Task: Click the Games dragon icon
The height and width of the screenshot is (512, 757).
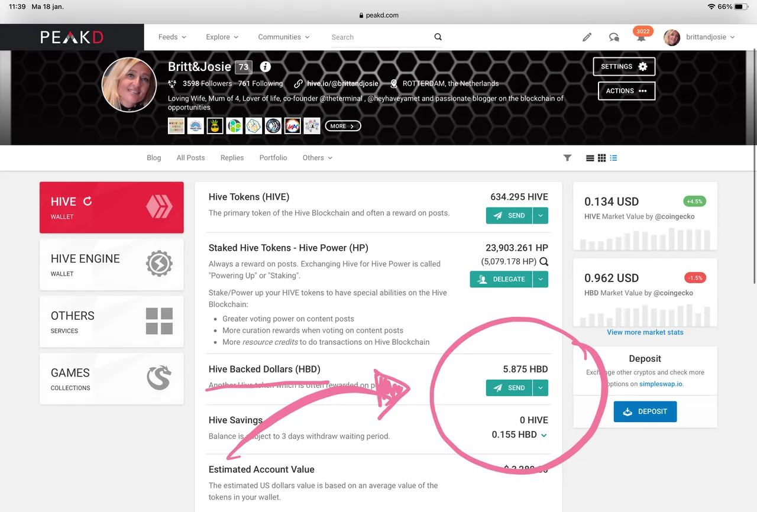Action: pos(159,378)
